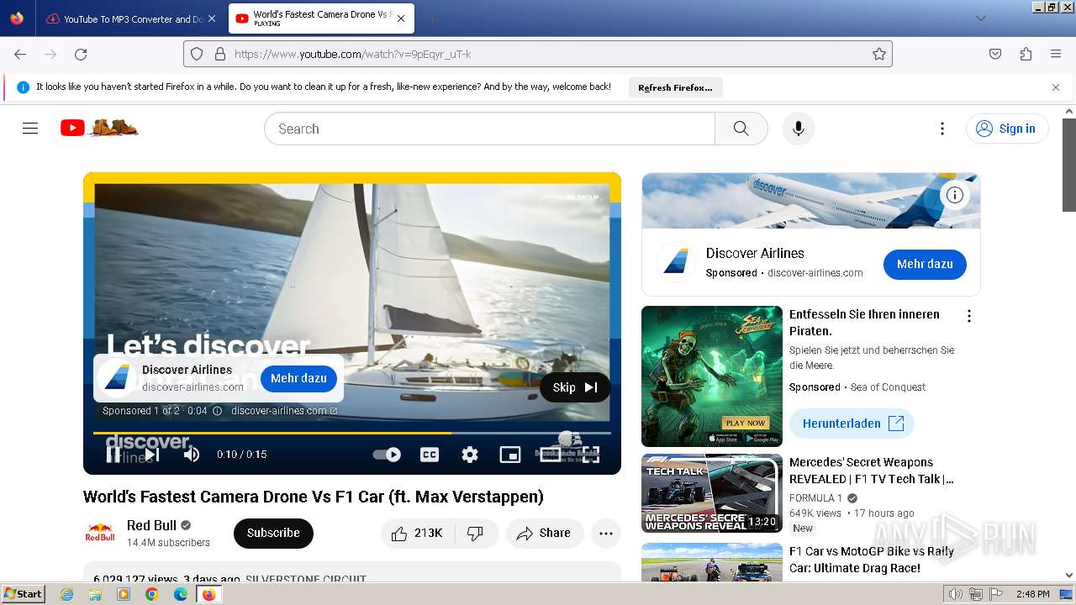Click the Firefox URL address bar

point(538,54)
